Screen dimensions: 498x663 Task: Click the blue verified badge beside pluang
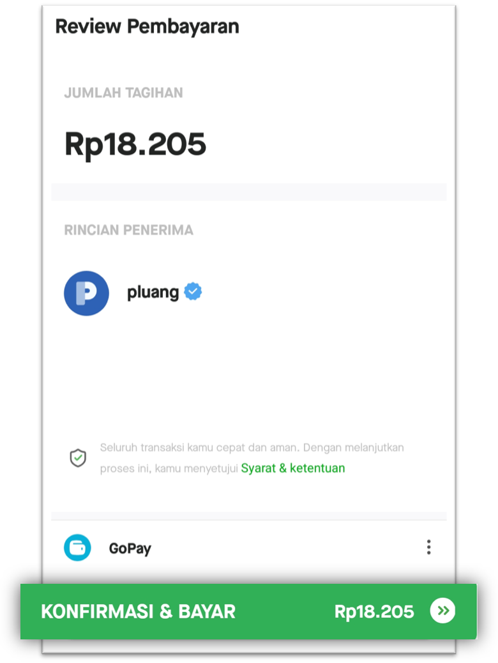tap(193, 291)
